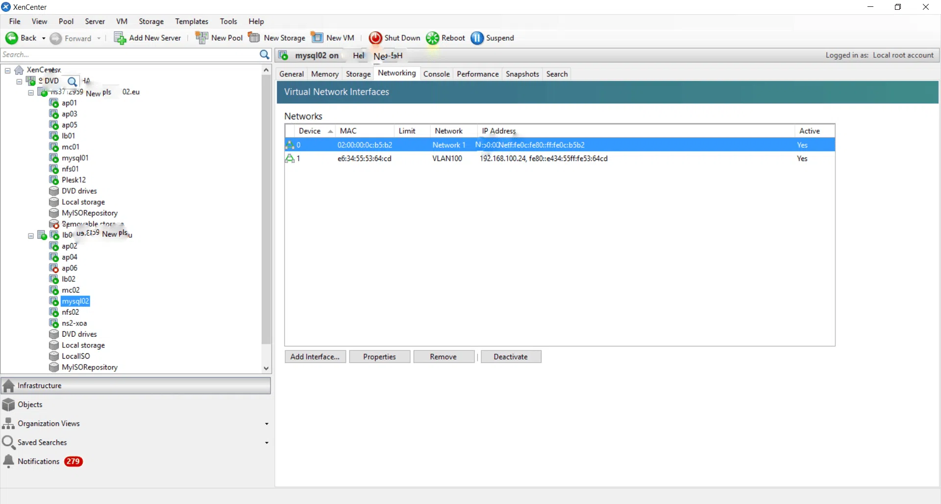Click the Deactivate button
The height and width of the screenshot is (504, 941).
[511, 357]
